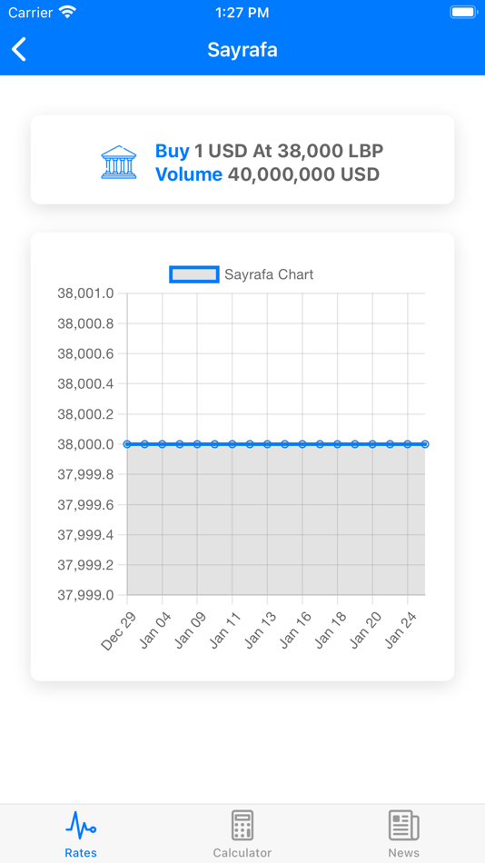
Task: Tap the data point above Jan 13
Action: coord(267,443)
